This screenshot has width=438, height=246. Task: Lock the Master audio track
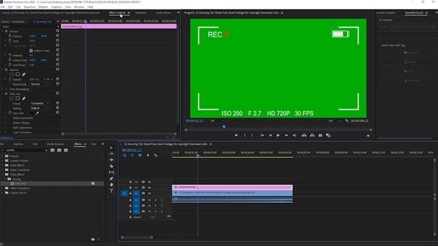pyautogui.click(x=130, y=217)
